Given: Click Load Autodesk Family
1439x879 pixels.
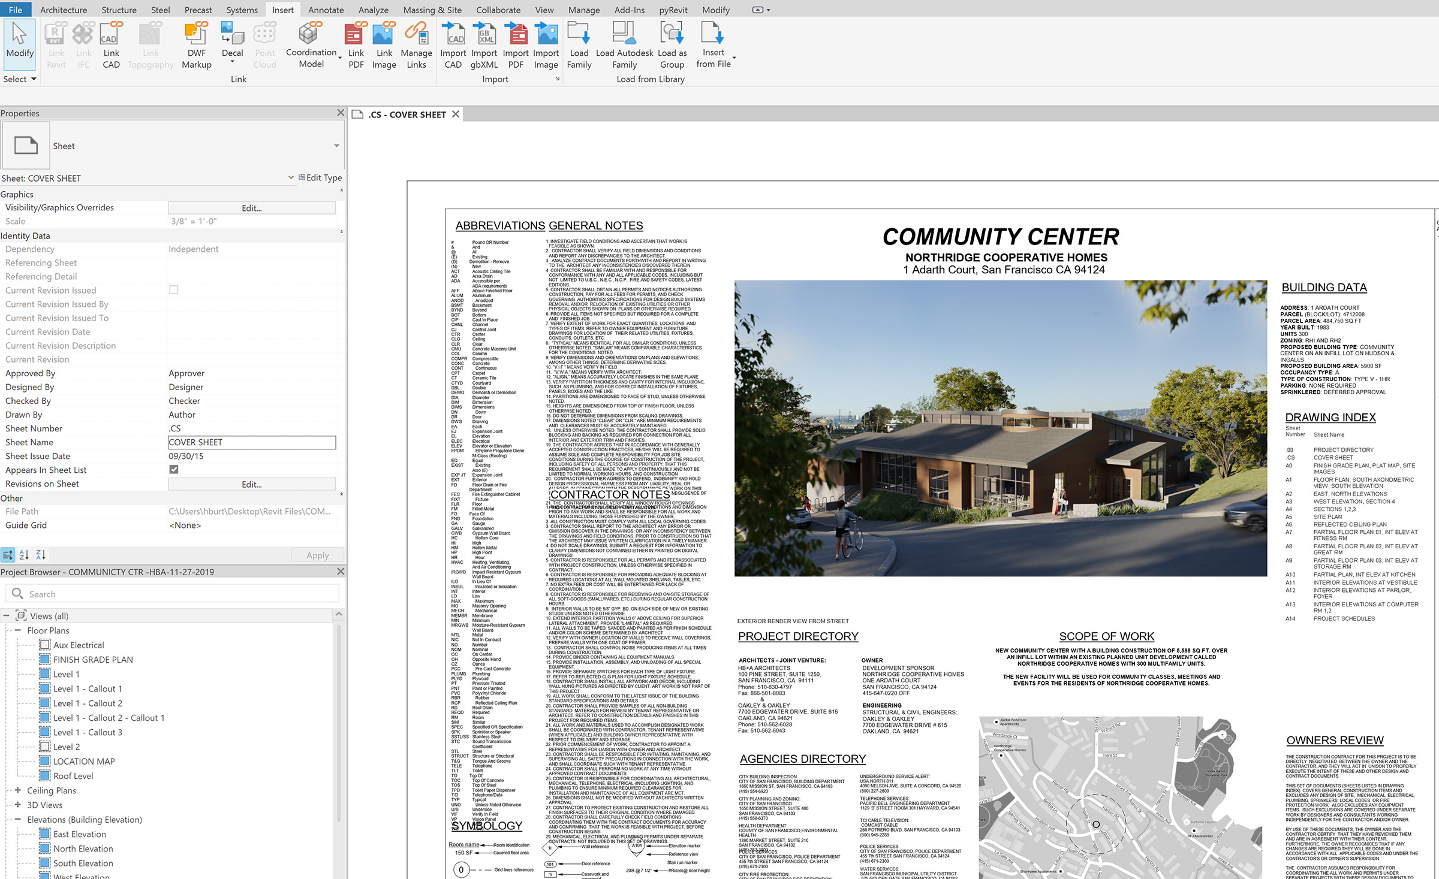Looking at the screenshot, I should (x=624, y=46).
